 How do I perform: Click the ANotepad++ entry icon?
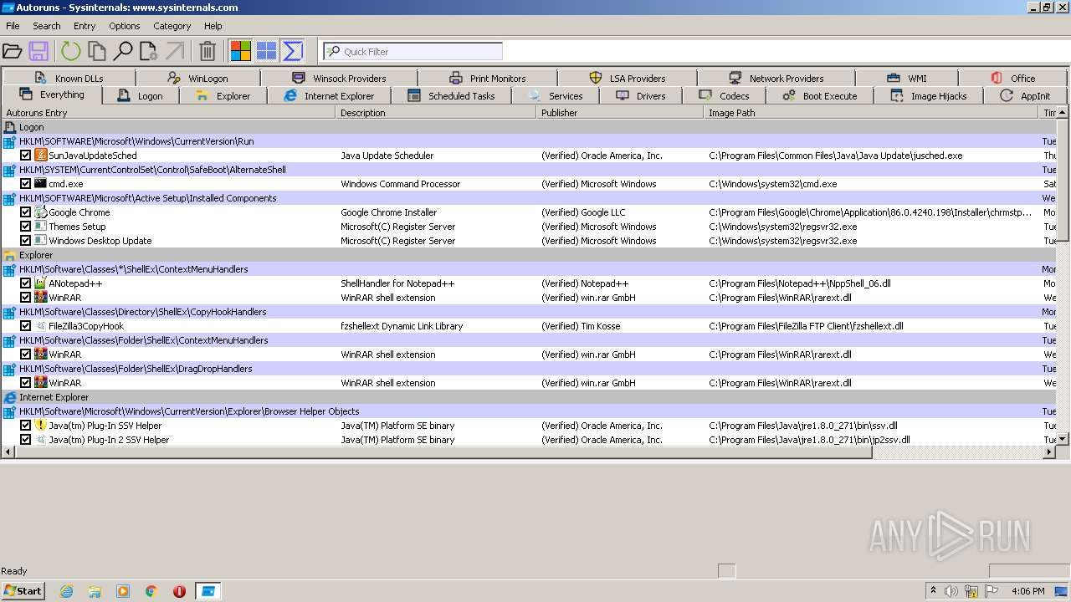pos(40,283)
